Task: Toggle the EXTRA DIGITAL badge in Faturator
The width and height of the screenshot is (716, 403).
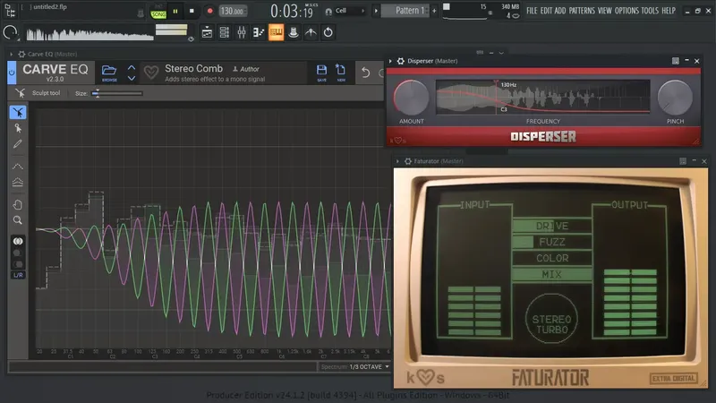Action: click(674, 378)
